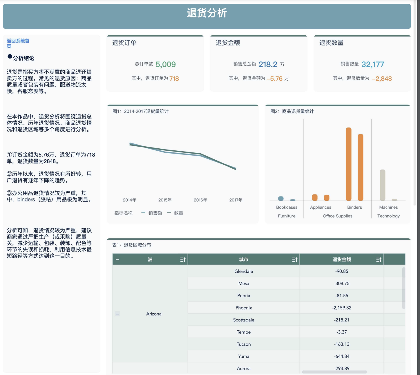Sort the 退货金额 column icon
Screen dimensions: 420x375
(x=379, y=260)
